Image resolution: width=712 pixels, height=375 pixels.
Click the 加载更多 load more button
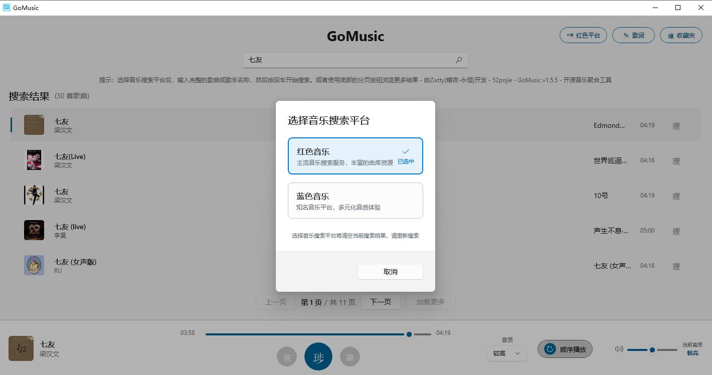click(x=430, y=302)
